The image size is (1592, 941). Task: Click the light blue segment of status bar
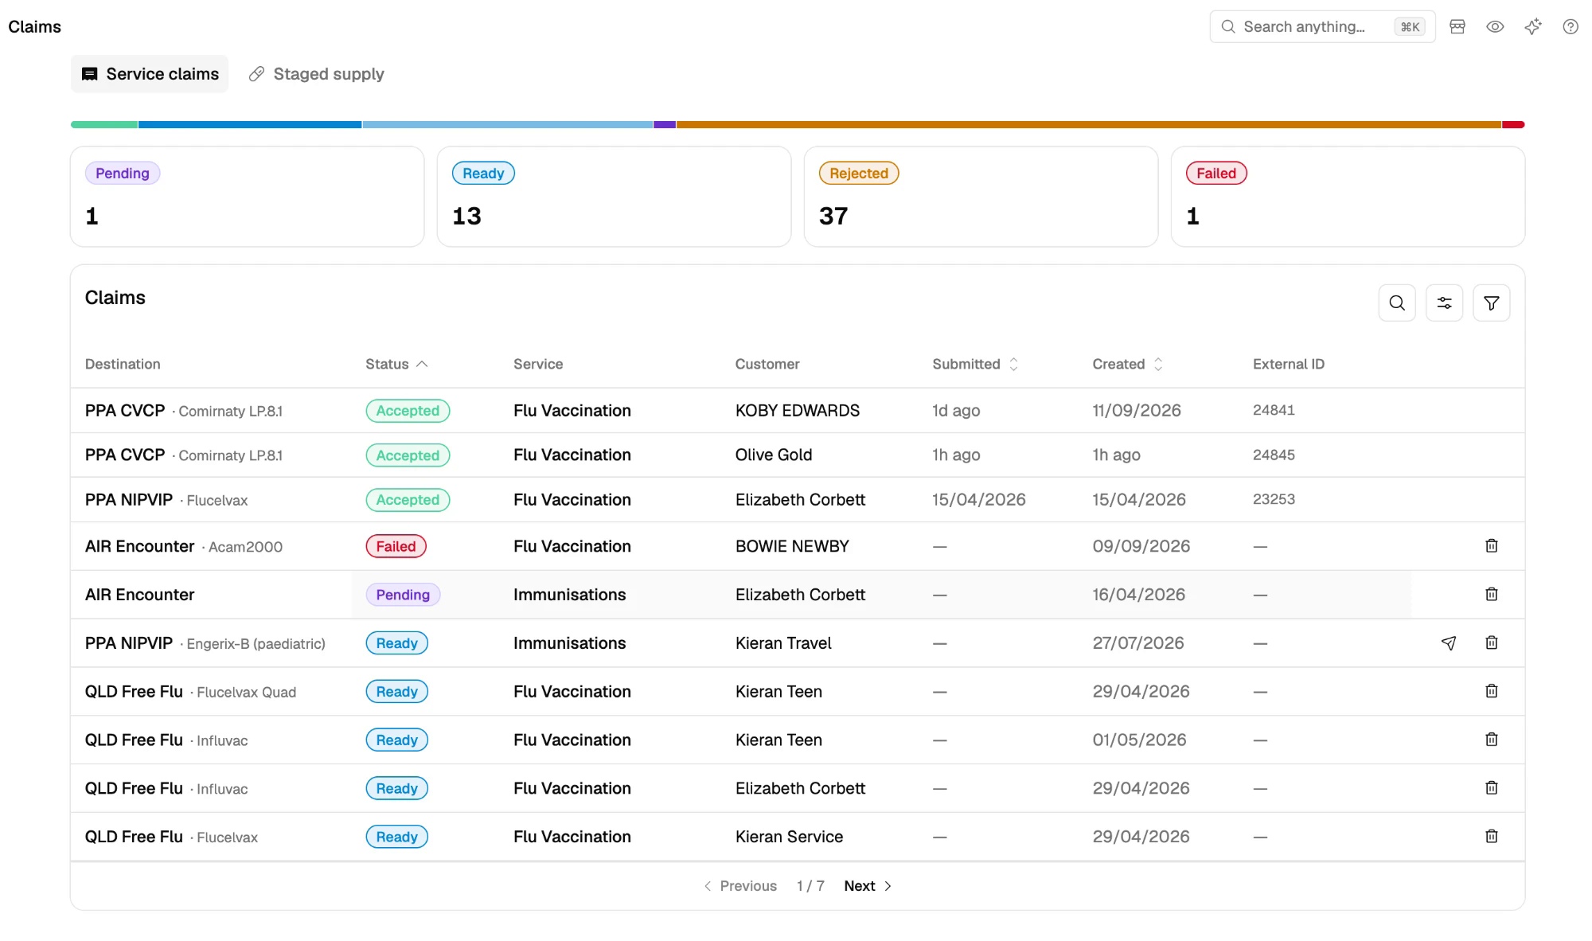[x=508, y=124]
